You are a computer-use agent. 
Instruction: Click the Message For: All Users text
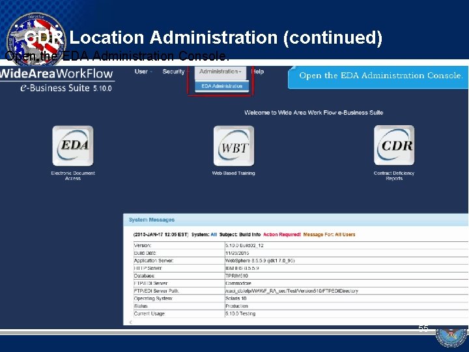click(x=329, y=235)
